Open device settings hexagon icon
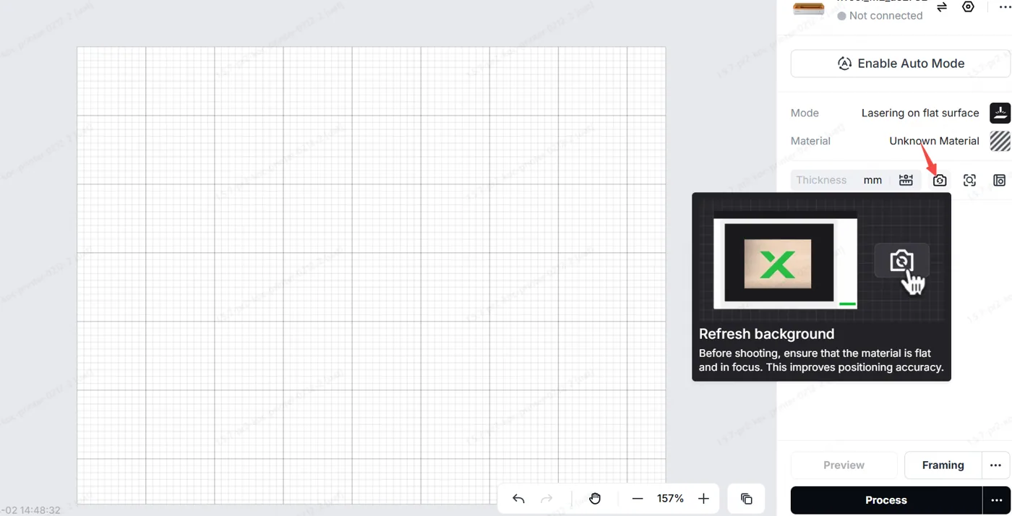The image size is (1012, 516). tap(969, 7)
